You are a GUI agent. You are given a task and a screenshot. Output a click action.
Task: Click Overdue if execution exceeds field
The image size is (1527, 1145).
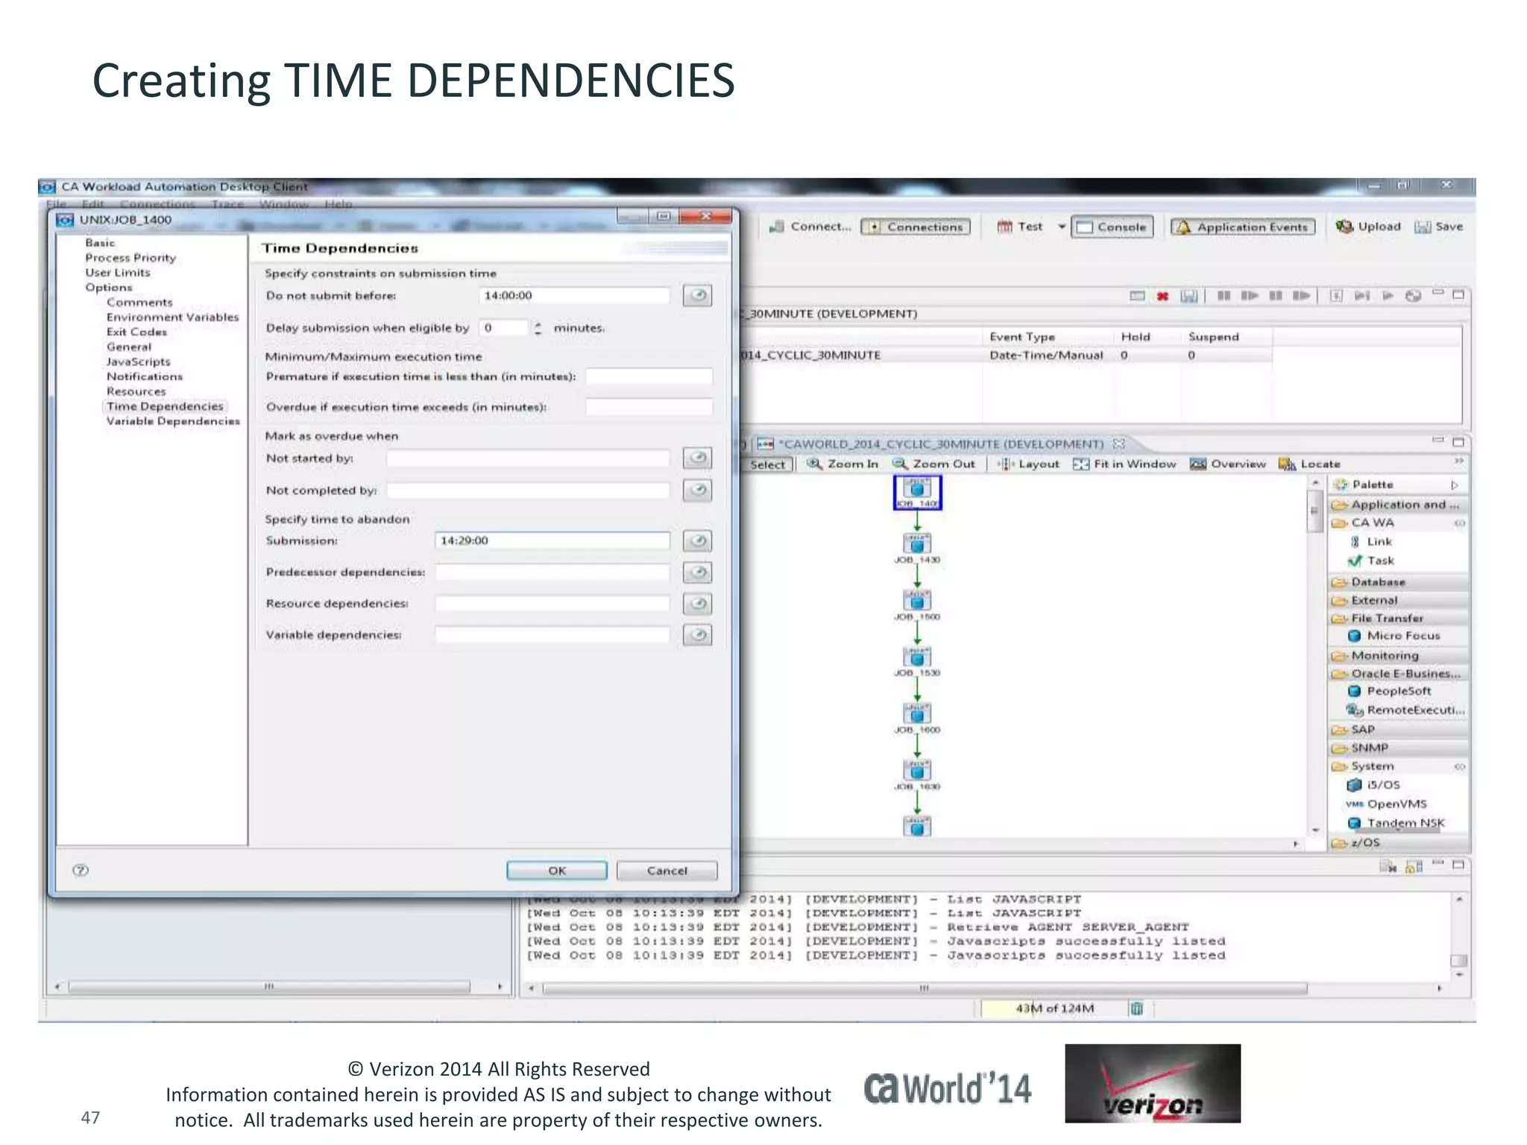(x=649, y=407)
